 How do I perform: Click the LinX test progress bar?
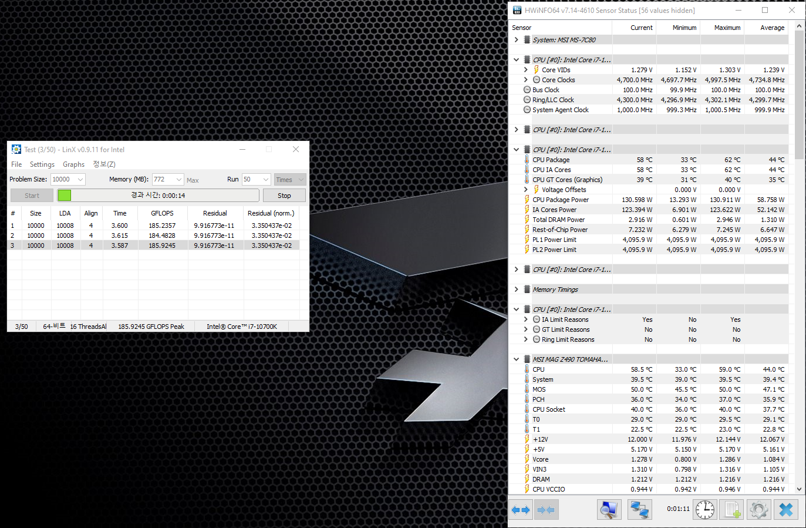(x=158, y=196)
